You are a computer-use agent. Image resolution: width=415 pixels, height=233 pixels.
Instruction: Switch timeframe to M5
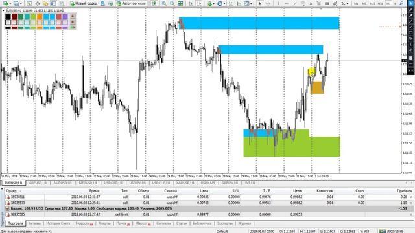pos(364,3)
